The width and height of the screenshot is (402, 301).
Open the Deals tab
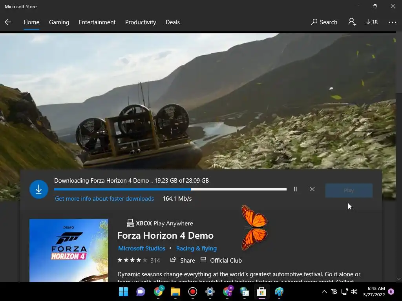173,22
